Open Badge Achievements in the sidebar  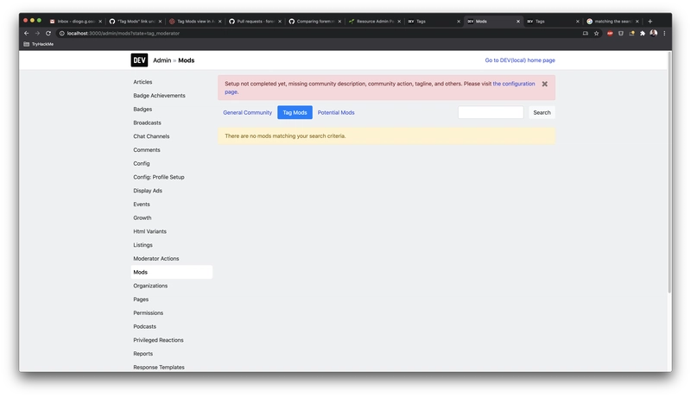[159, 96]
